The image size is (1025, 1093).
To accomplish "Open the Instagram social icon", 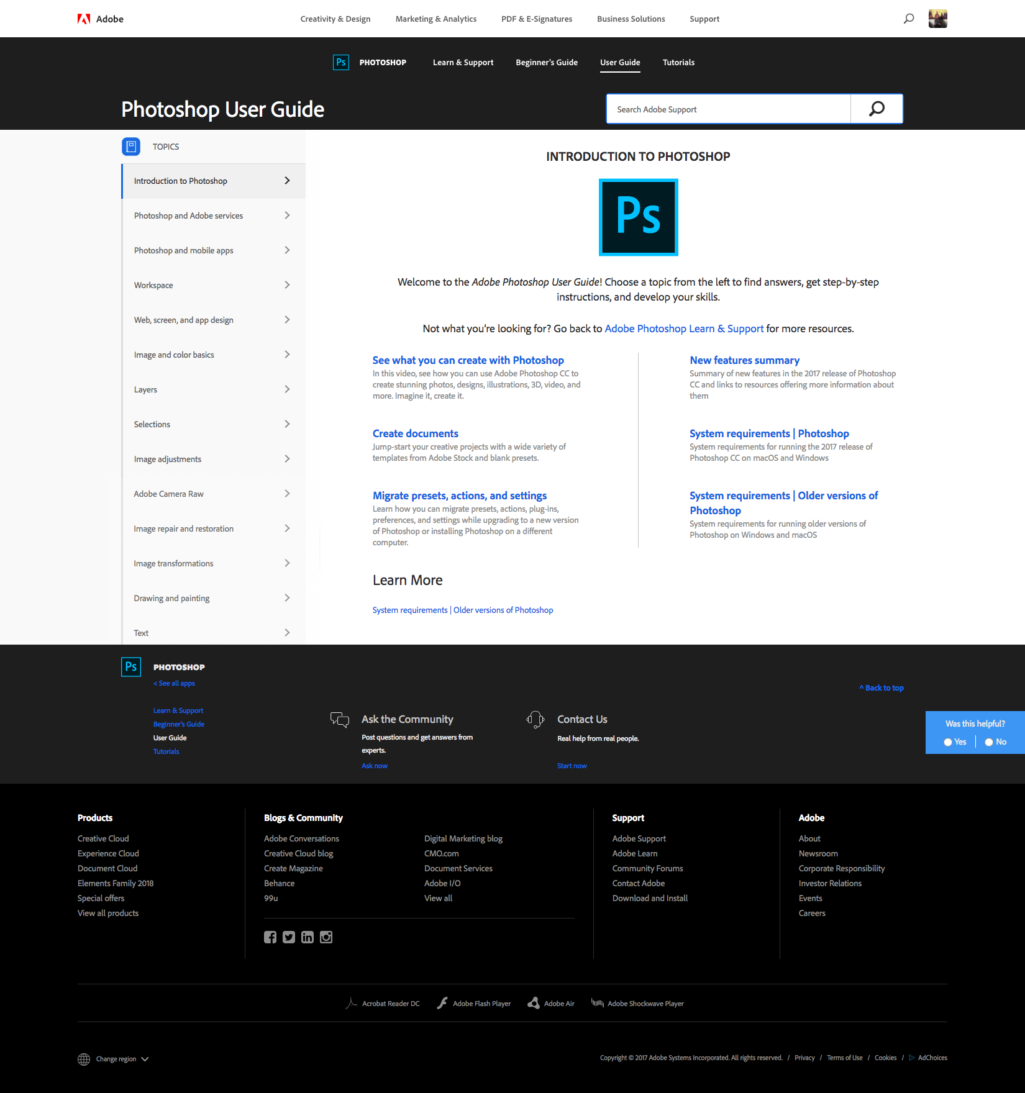I will [326, 937].
